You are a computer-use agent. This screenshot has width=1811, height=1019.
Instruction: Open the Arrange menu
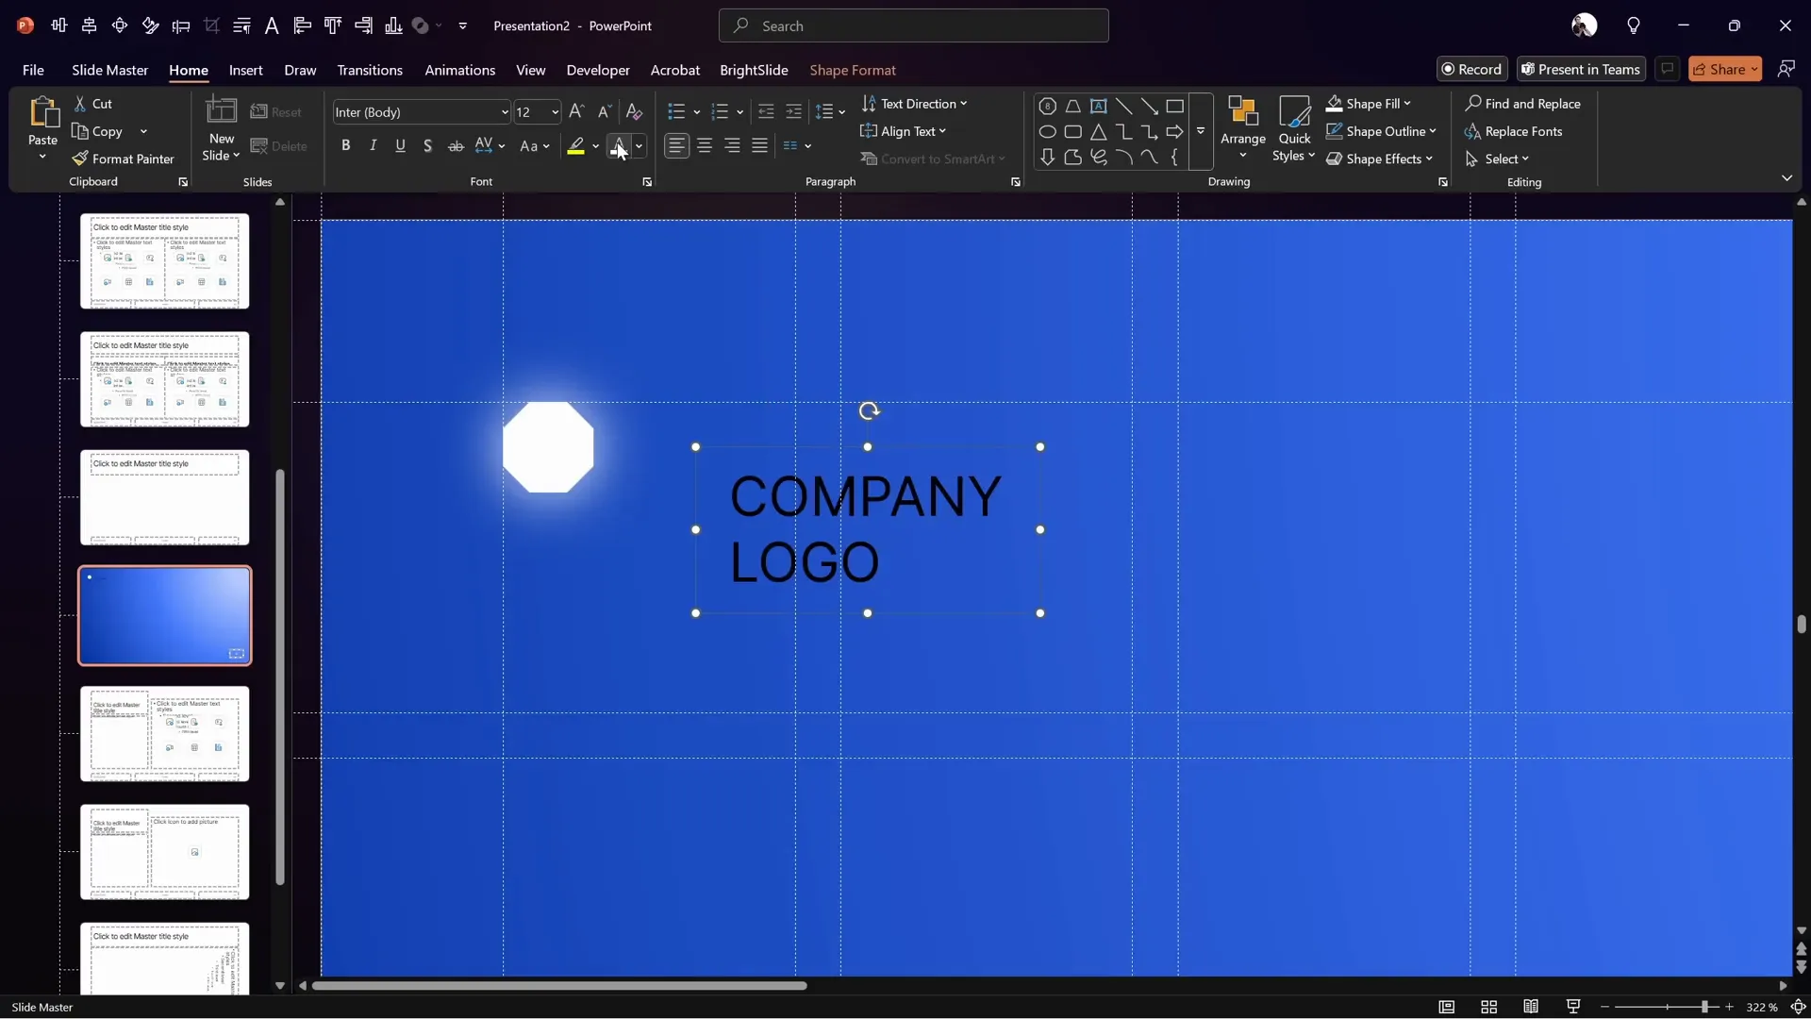1242,129
